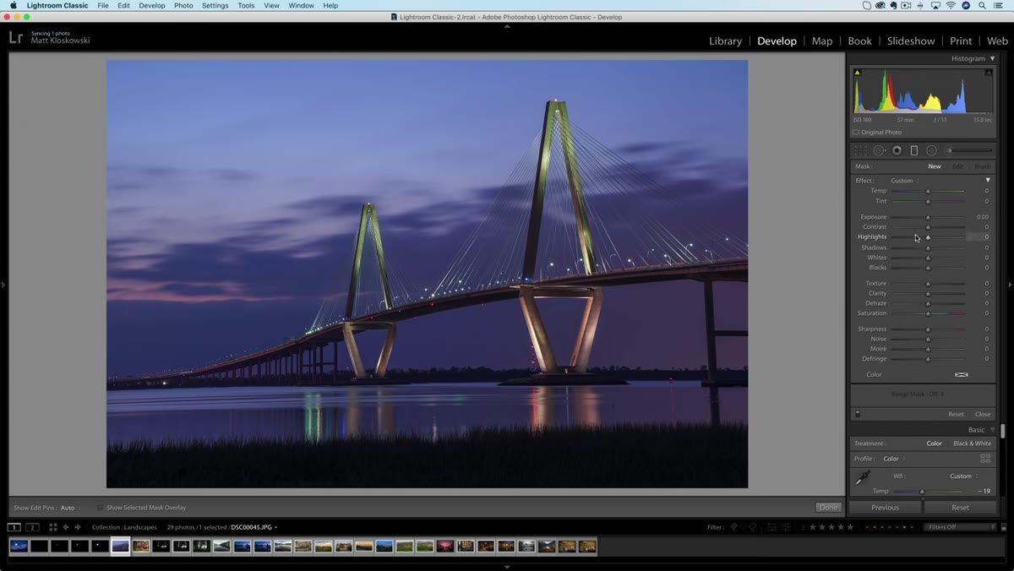
Task: Collapse the Basic panel
Action: (x=993, y=430)
